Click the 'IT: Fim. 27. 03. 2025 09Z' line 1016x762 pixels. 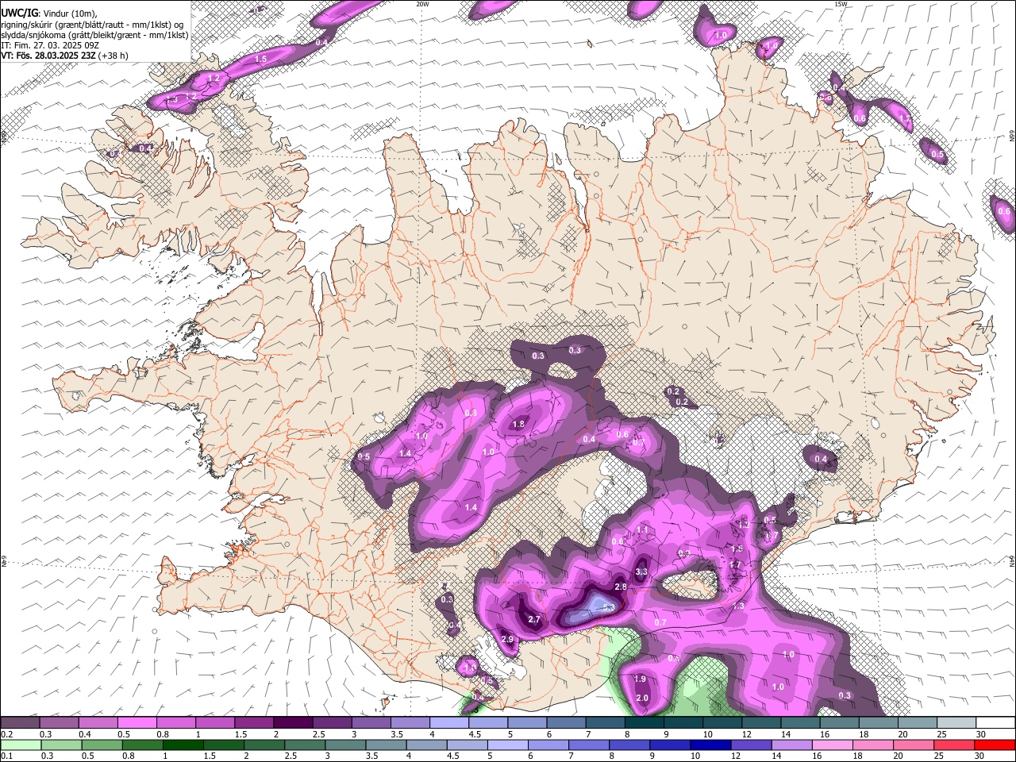pos(50,45)
